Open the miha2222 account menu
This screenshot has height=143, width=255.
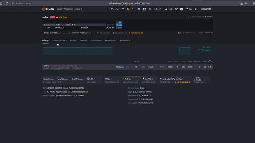click(206, 9)
